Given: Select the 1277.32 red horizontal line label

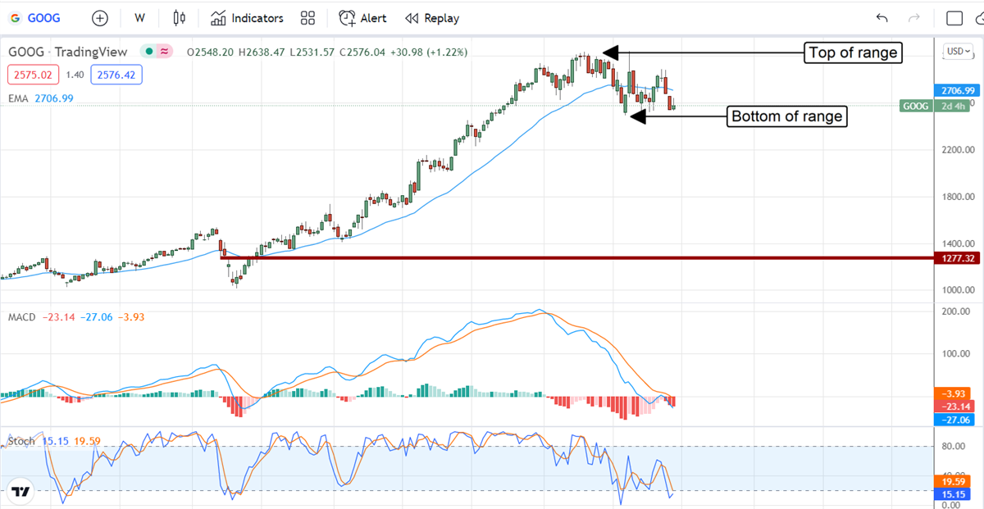Looking at the screenshot, I should pos(957,258).
